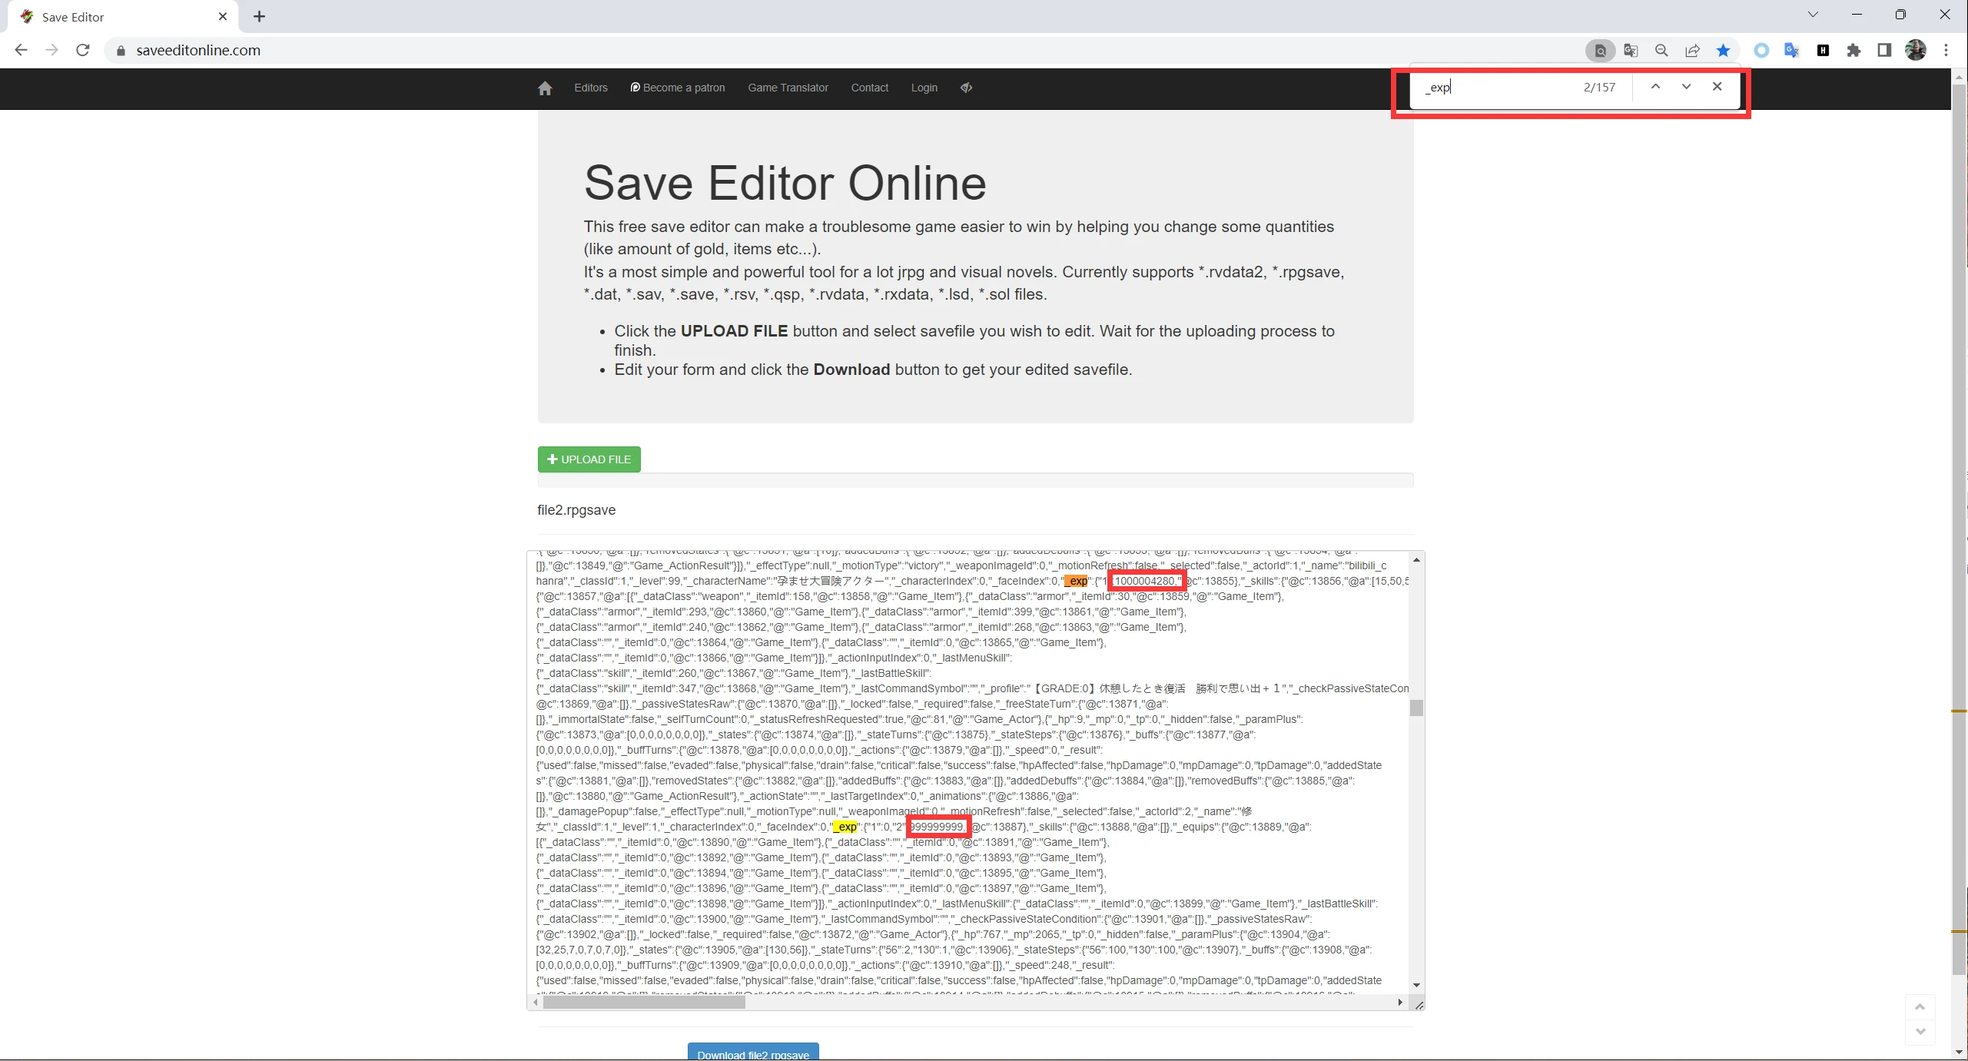Reload the current page
Viewport: 1968px width, 1061px height.
(83, 50)
